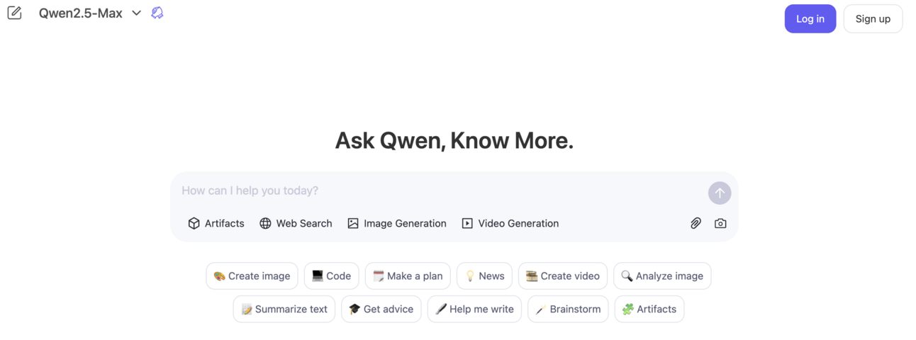
Task: Click the paperclip attach file icon
Action: tap(696, 223)
